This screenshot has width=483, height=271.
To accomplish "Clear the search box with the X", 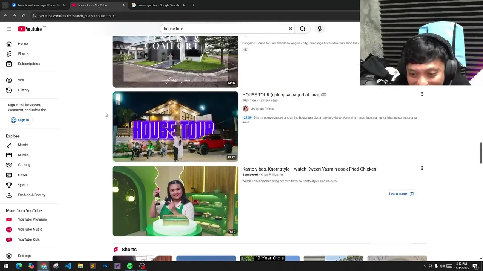I will click(x=291, y=29).
